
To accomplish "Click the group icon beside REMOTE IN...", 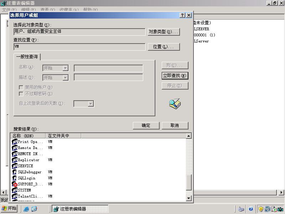I will click(x=15, y=154).
